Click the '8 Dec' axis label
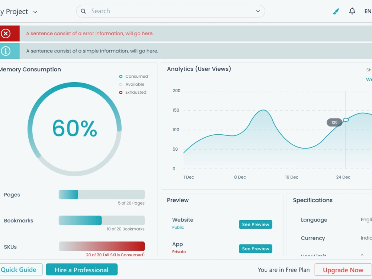The height and width of the screenshot is (279, 372). click(x=240, y=177)
